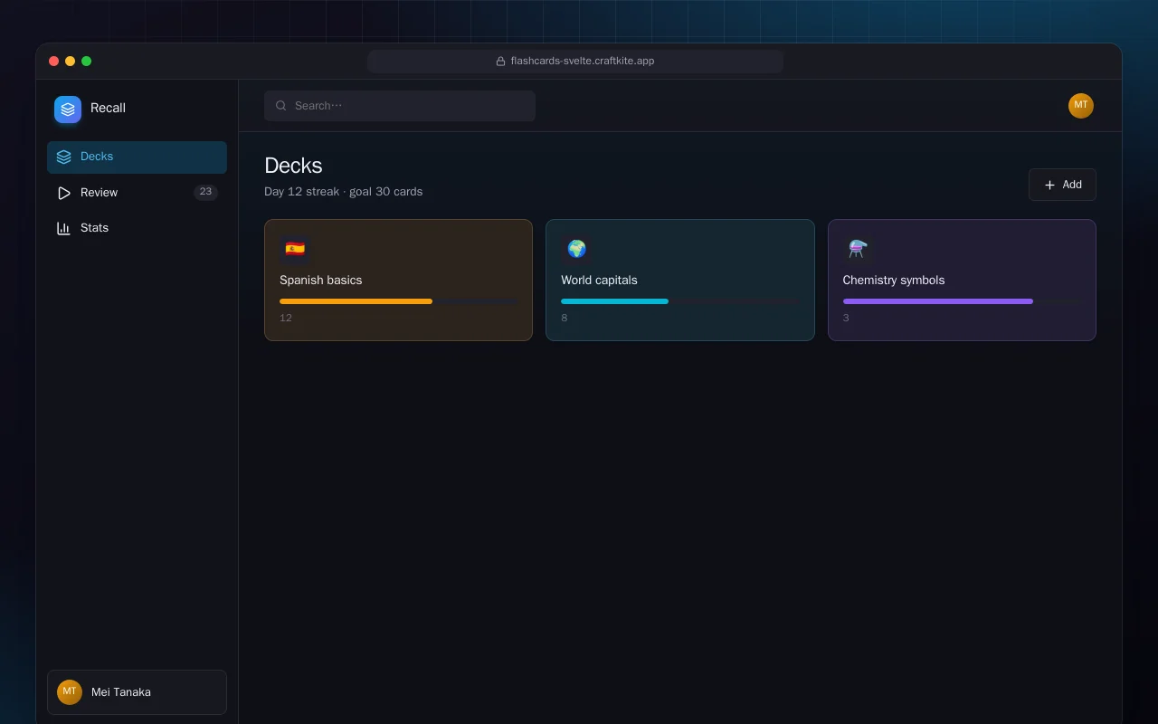Click the "Spanish basics" title text
Viewport: 1158px width, 724px height.
tap(321, 281)
